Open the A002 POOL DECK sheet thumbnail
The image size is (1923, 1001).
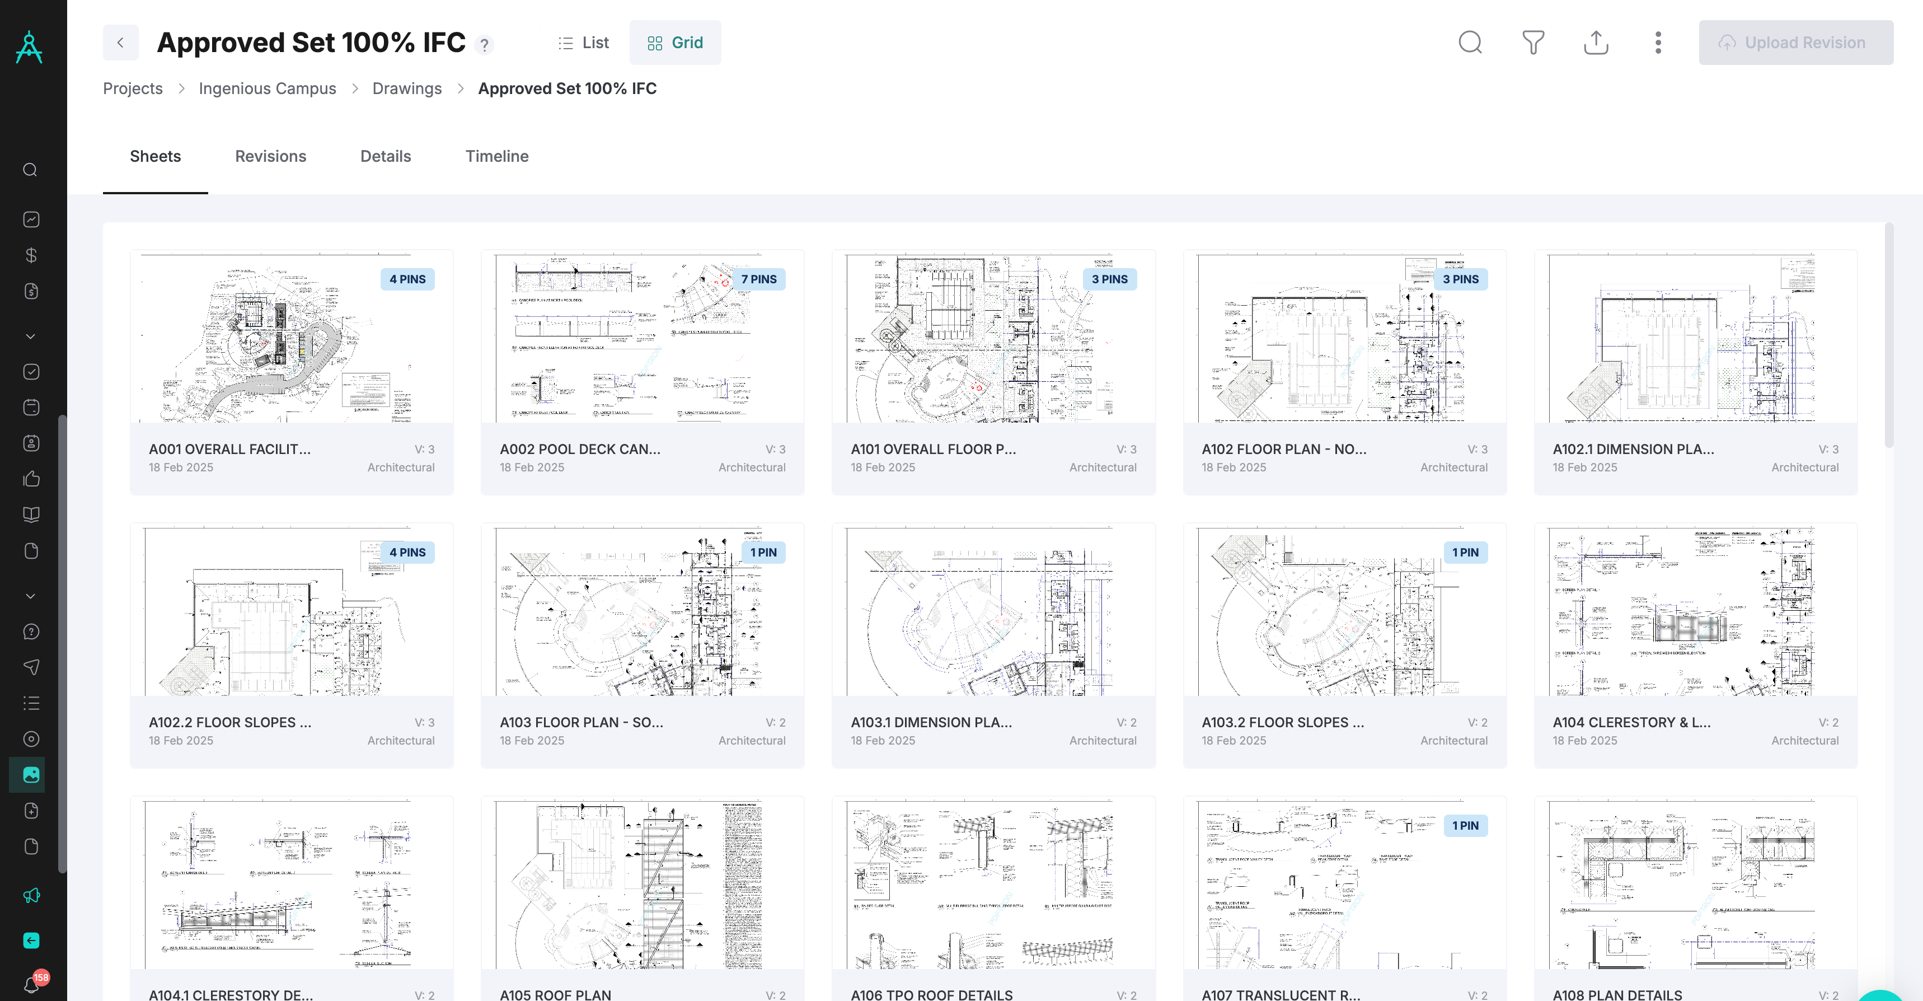click(x=642, y=338)
